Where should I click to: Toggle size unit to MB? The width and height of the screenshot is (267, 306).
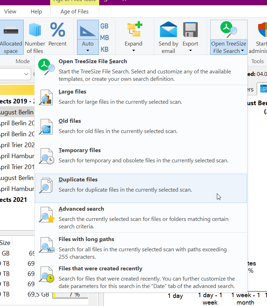pos(105,38)
